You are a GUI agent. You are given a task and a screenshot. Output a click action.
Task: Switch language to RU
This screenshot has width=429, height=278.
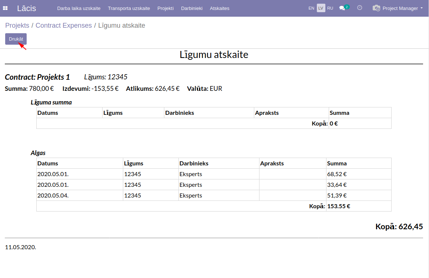pos(330,8)
